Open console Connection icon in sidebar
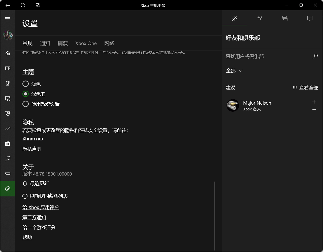This screenshot has height=252, width=323. coord(8,174)
